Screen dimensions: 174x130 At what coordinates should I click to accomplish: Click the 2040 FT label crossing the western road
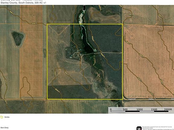click(34, 23)
